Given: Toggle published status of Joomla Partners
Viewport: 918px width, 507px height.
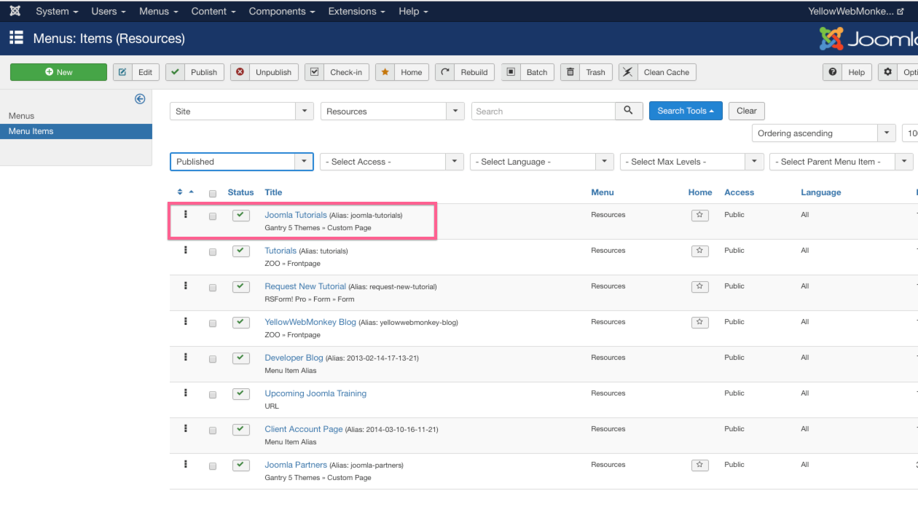Looking at the screenshot, I should (x=241, y=465).
